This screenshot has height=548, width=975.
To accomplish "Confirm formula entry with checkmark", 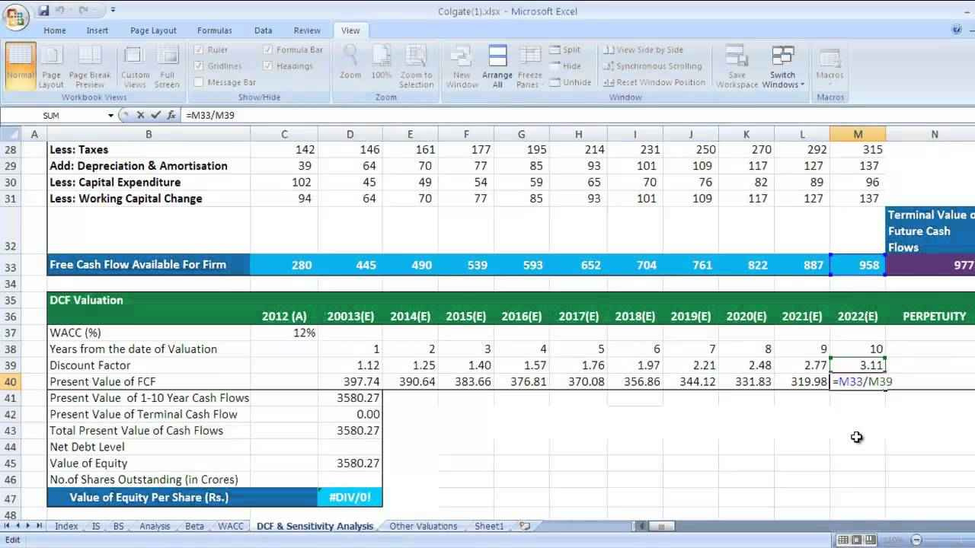I will click(x=156, y=116).
